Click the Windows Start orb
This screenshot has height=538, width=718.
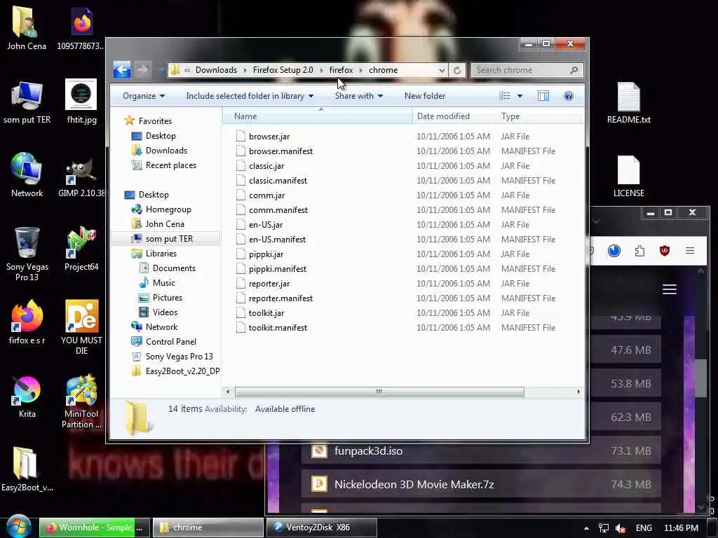click(18, 527)
